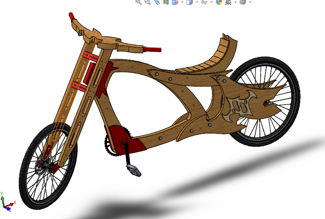Open the View Orientation icon
Image resolution: width=325 pixels, height=219 pixels.
(x=175, y=2)
